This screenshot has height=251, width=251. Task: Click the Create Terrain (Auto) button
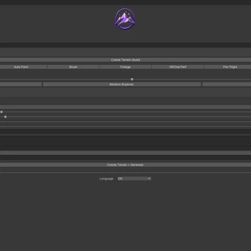pos(125,60)
